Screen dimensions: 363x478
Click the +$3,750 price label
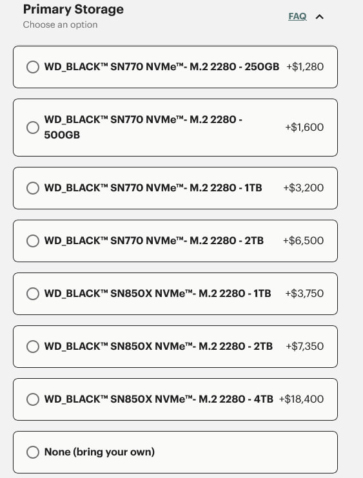click(x=304, y=294)
